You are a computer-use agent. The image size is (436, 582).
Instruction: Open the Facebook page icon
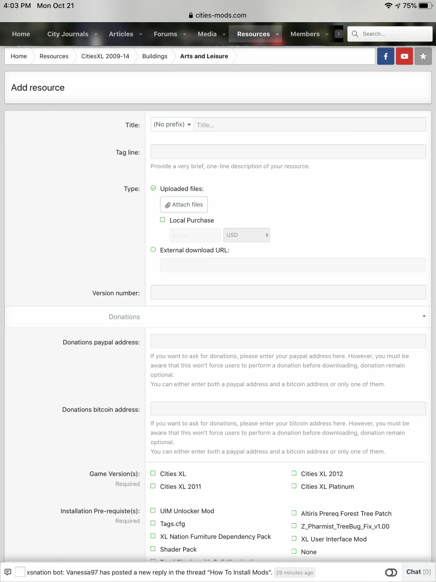tap(385, 56)
